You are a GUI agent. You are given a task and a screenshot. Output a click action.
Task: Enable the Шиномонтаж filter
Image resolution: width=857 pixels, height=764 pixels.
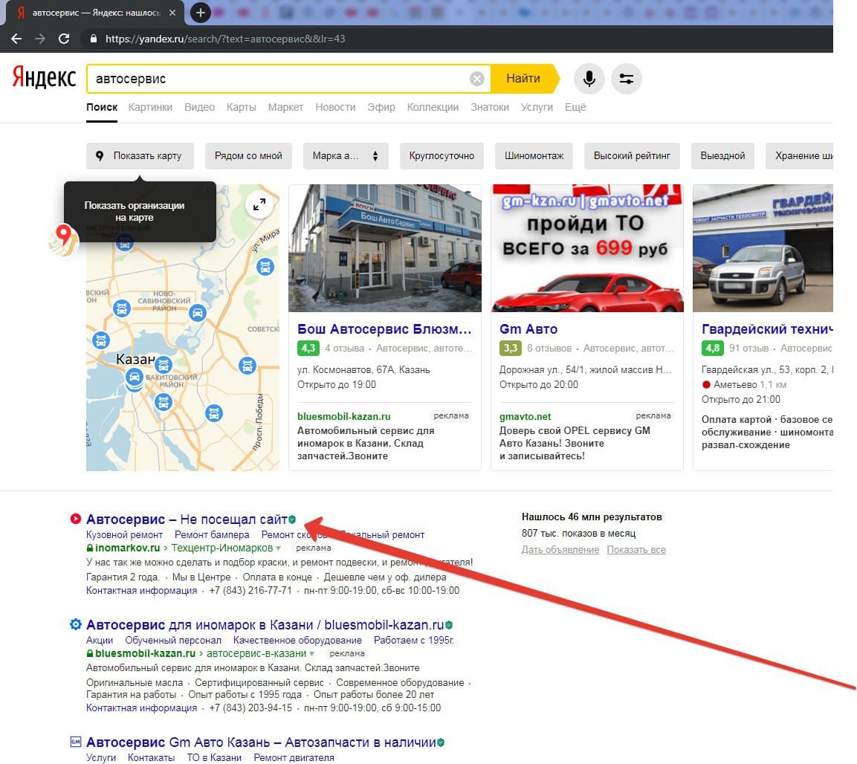534,156
